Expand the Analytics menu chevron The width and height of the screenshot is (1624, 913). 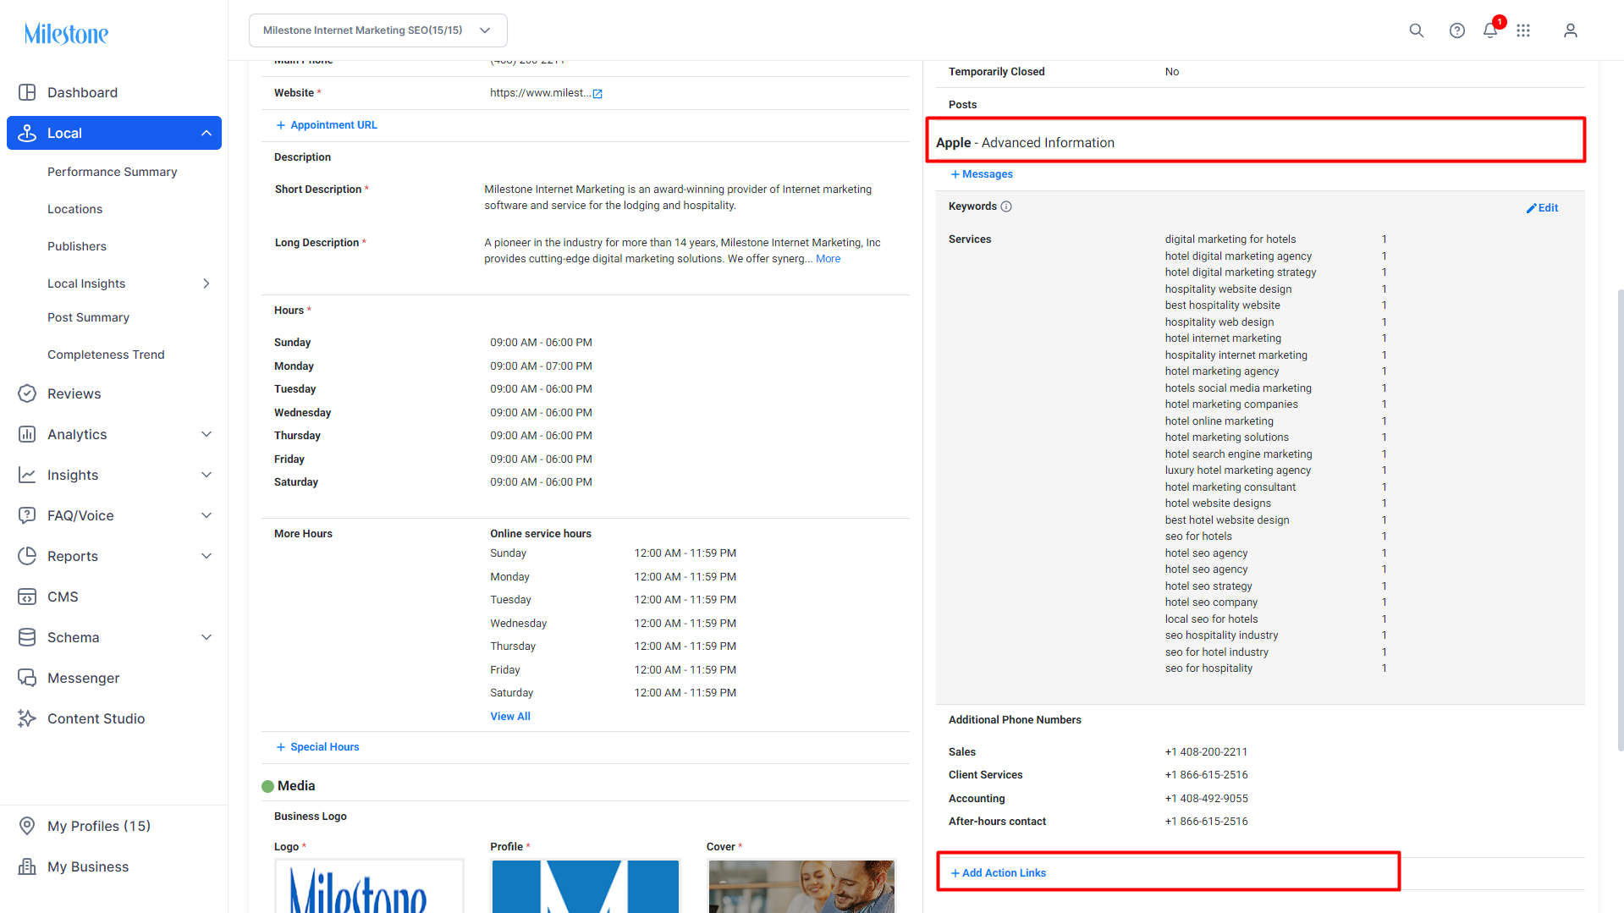coord(206,434)
